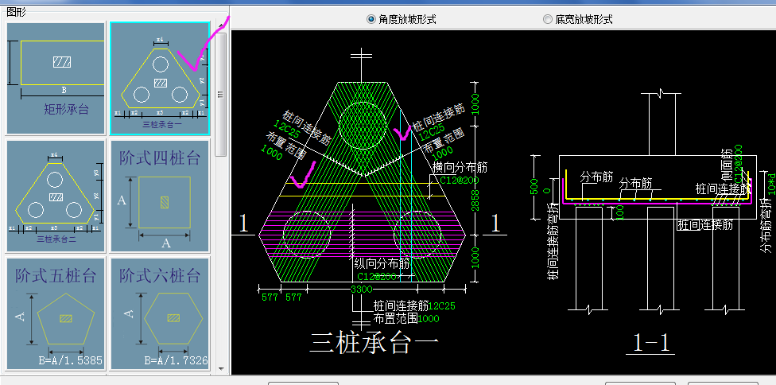
Task: Edit the C12@200 value under 纵向分布筋
Action: 377,276
